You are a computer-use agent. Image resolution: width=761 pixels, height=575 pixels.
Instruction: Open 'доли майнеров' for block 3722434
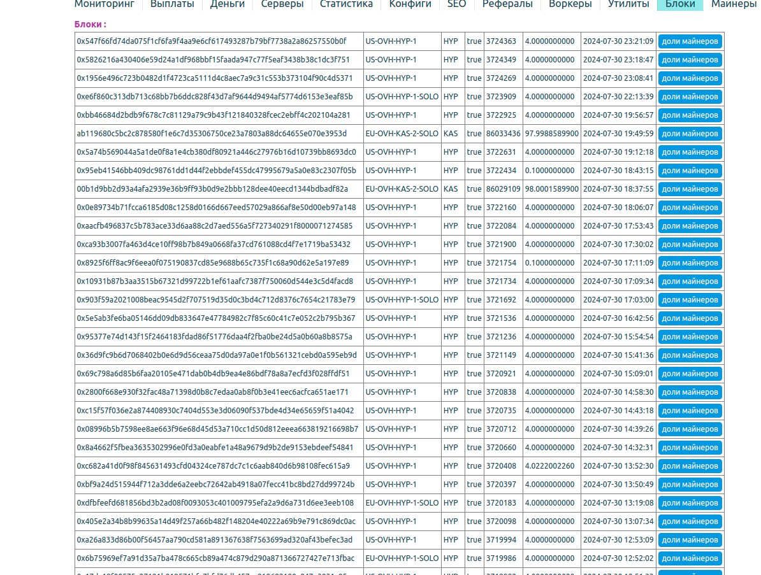(x=690, y=171)
